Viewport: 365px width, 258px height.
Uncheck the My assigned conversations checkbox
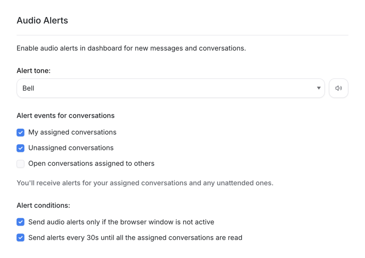(20, 132)
